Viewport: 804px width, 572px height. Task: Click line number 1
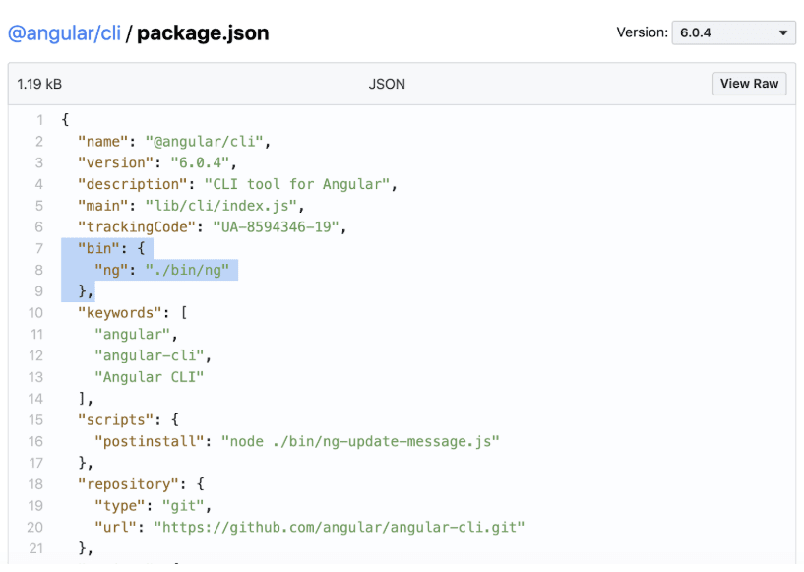click(39, 120)
